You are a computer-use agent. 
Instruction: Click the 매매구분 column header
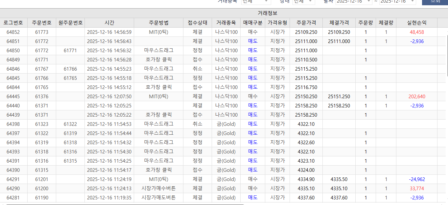click(253, 23)
